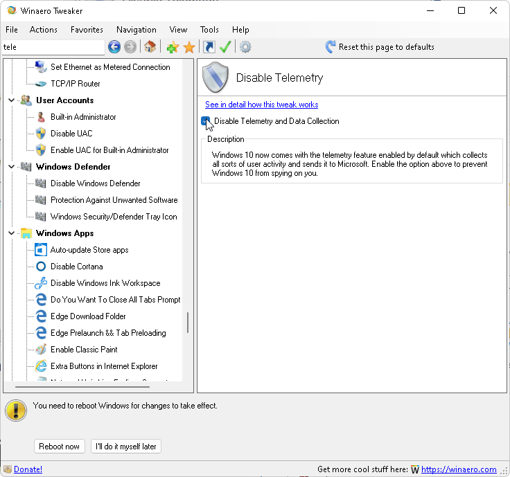Open the Tools menu
This screenshot has width=510, height=477.
(x=209, y=30)
